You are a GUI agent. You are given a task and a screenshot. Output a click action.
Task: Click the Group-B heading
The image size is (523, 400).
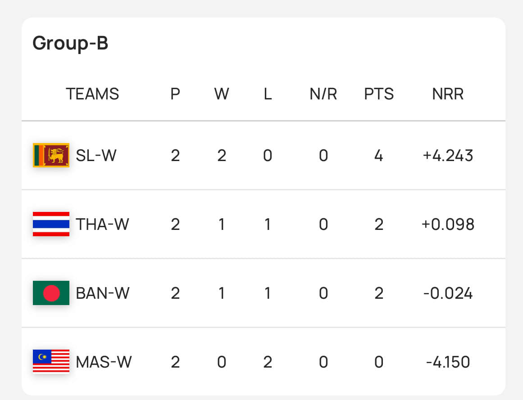click(70, 44)
